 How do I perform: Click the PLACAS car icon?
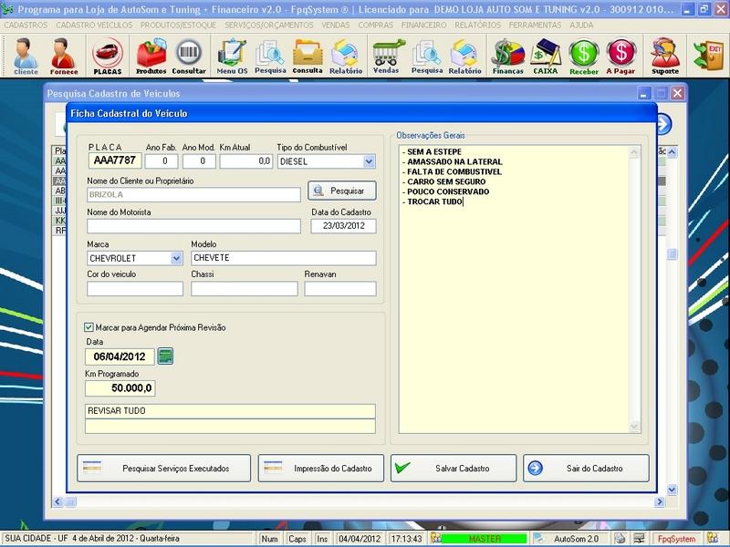pos(108,56)
